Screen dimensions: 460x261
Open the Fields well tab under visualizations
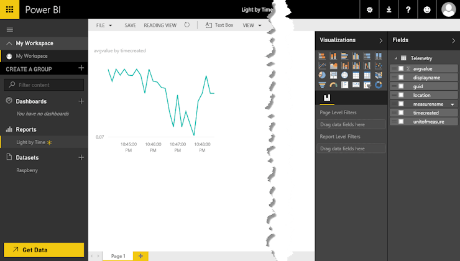[327, 98]
